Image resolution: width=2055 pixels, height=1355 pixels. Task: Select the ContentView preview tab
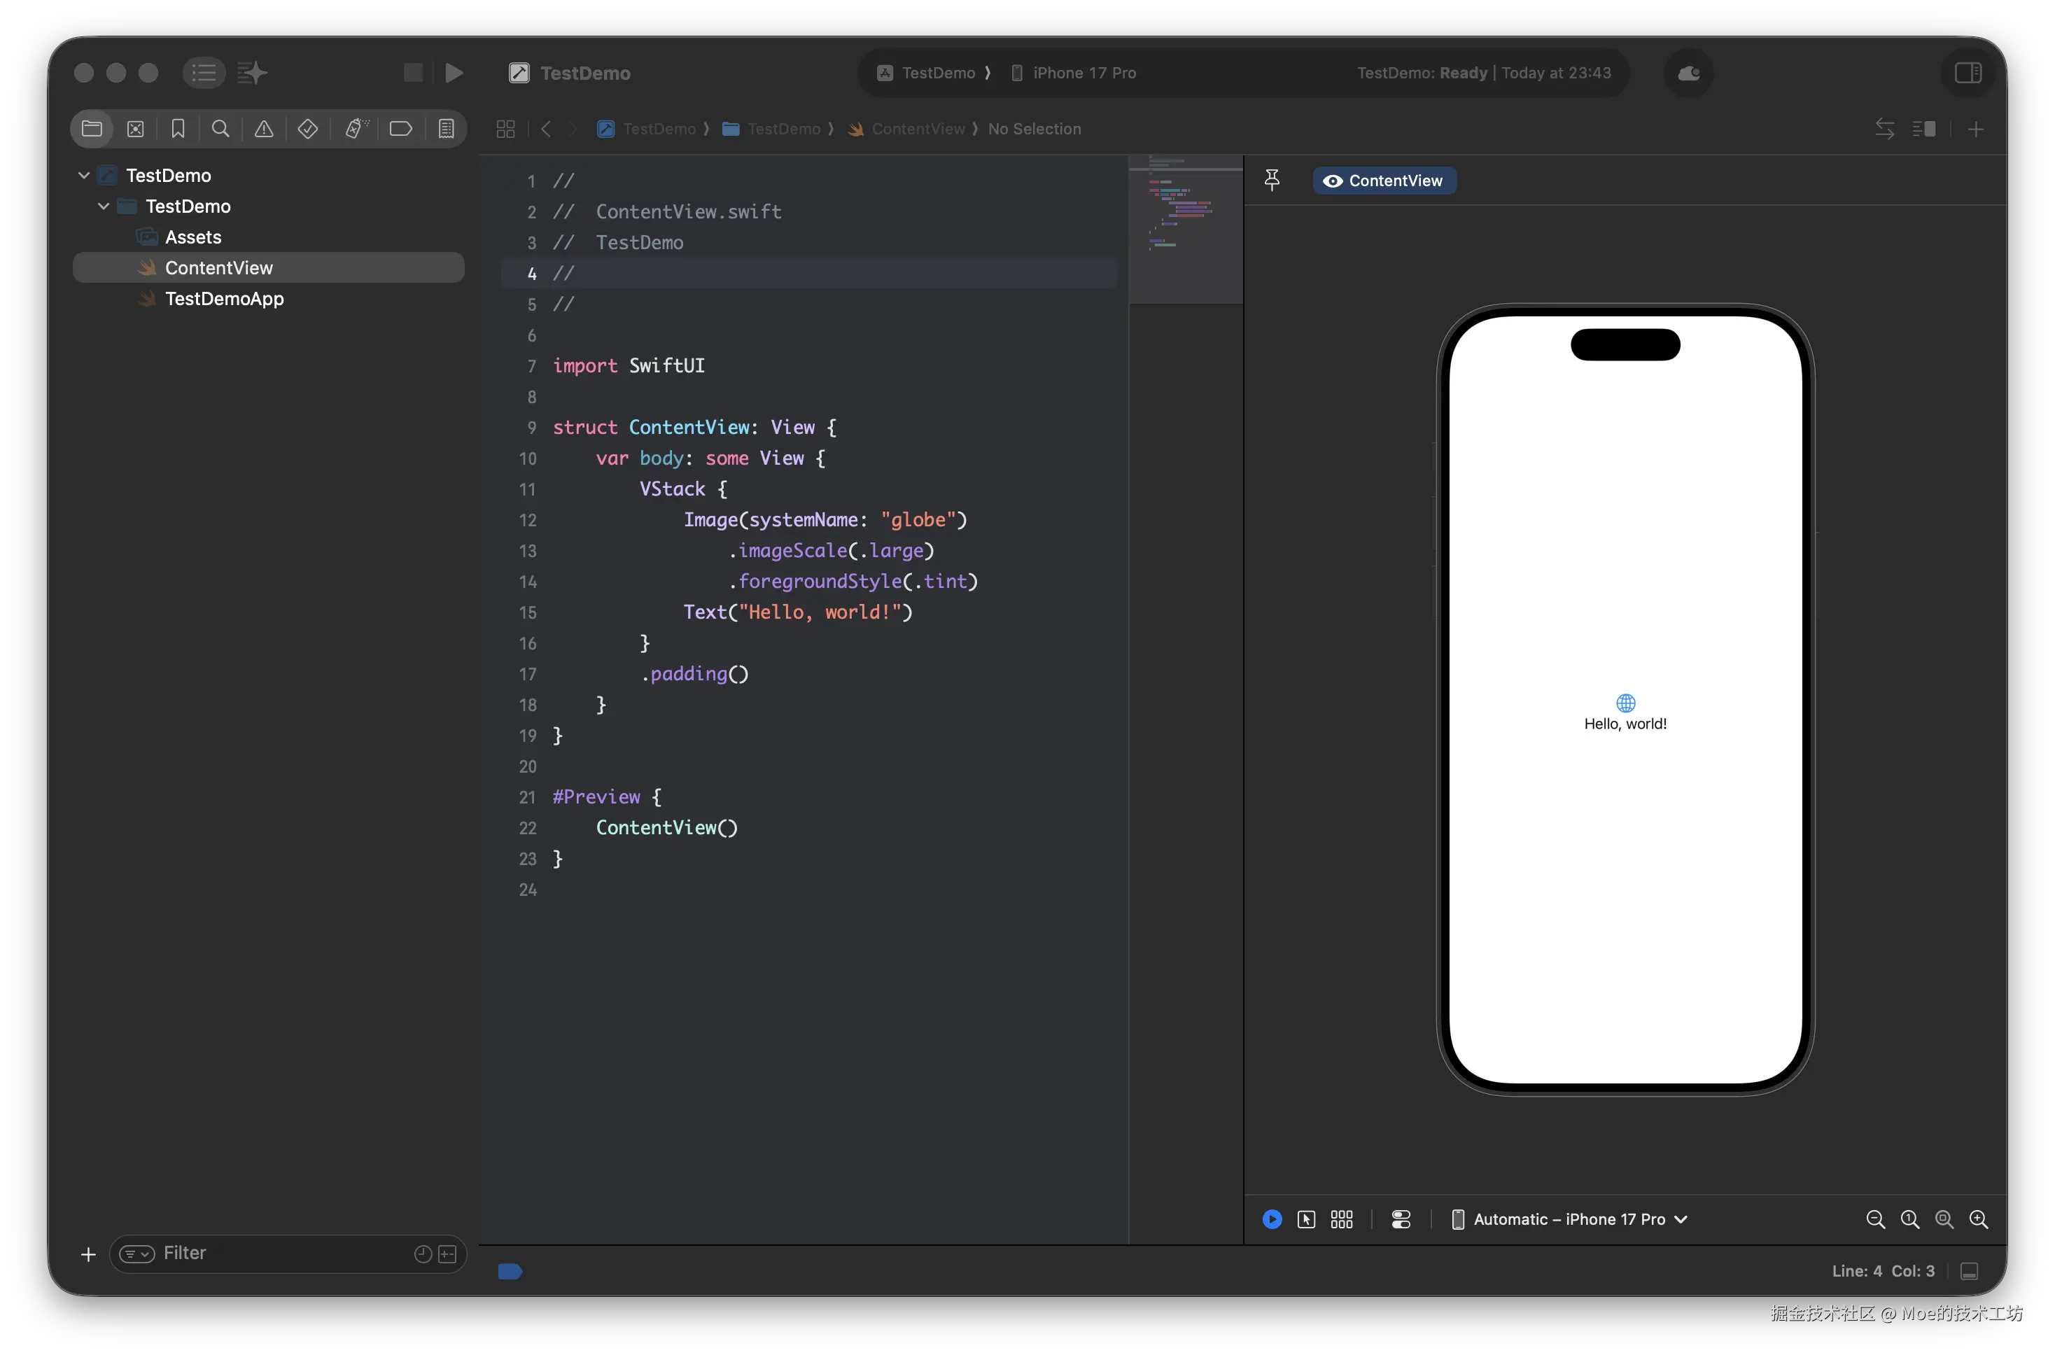click(x=1384, y=181)
